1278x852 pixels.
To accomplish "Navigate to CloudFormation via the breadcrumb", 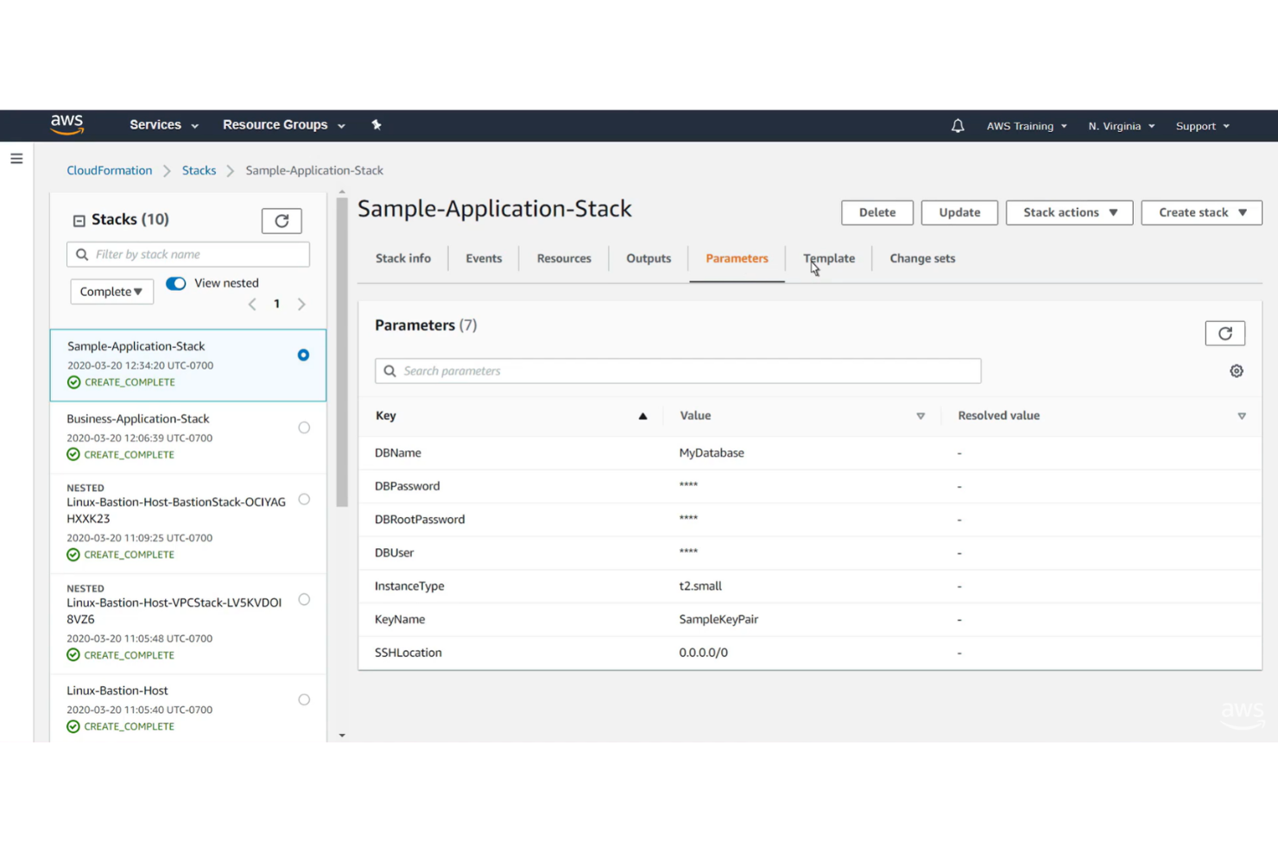I will (109, 170).
